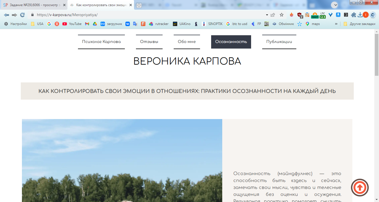Switch to the Задание №2916066 tab
The image size is (379, 202).
(x=34, y=5)
